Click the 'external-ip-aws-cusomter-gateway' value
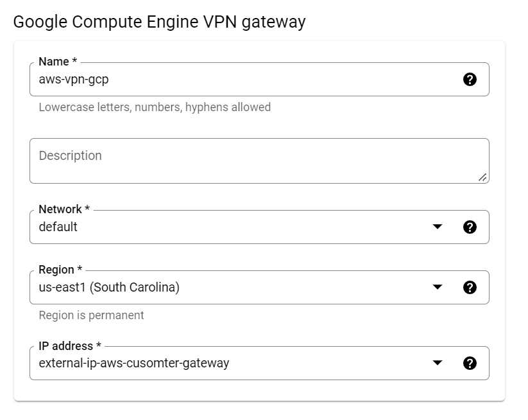 tap(134, 363)
